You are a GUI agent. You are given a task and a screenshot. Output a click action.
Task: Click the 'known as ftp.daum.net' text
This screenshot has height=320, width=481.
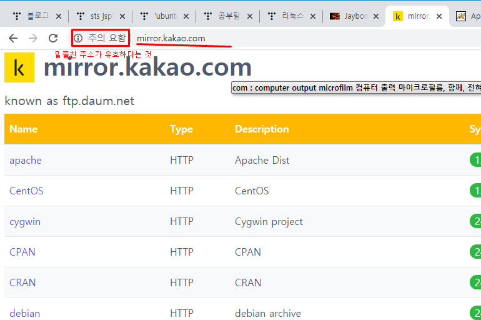[x=69, y=101]
